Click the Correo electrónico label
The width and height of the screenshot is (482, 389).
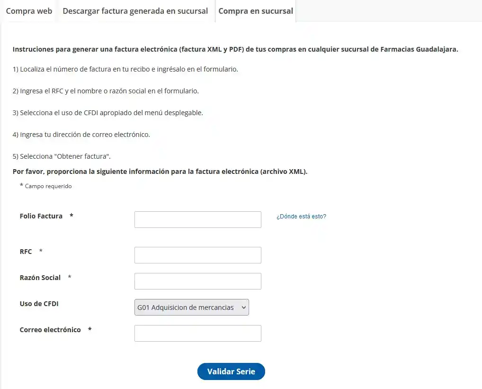(x=50, y=330)
